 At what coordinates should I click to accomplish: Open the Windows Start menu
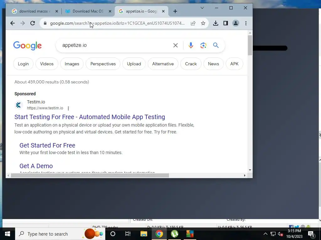click(8, 234)
